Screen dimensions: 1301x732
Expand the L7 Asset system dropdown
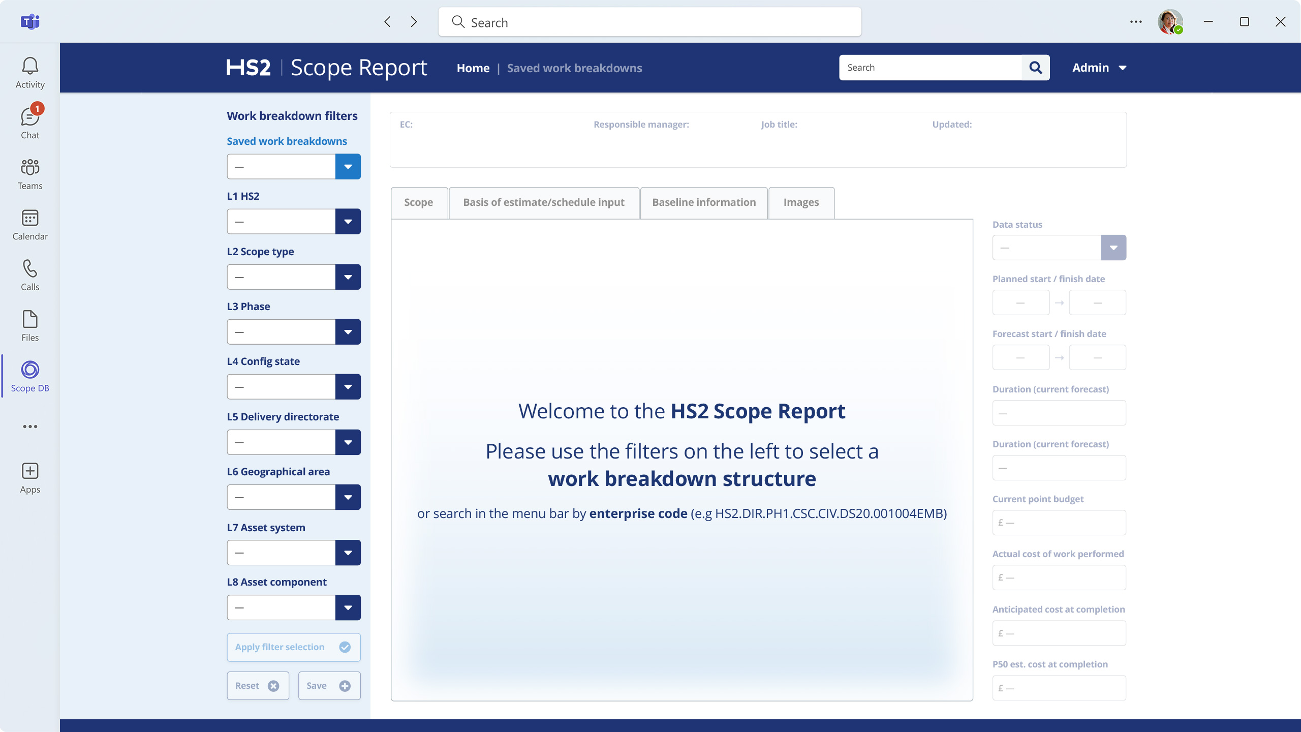point(348,553)
